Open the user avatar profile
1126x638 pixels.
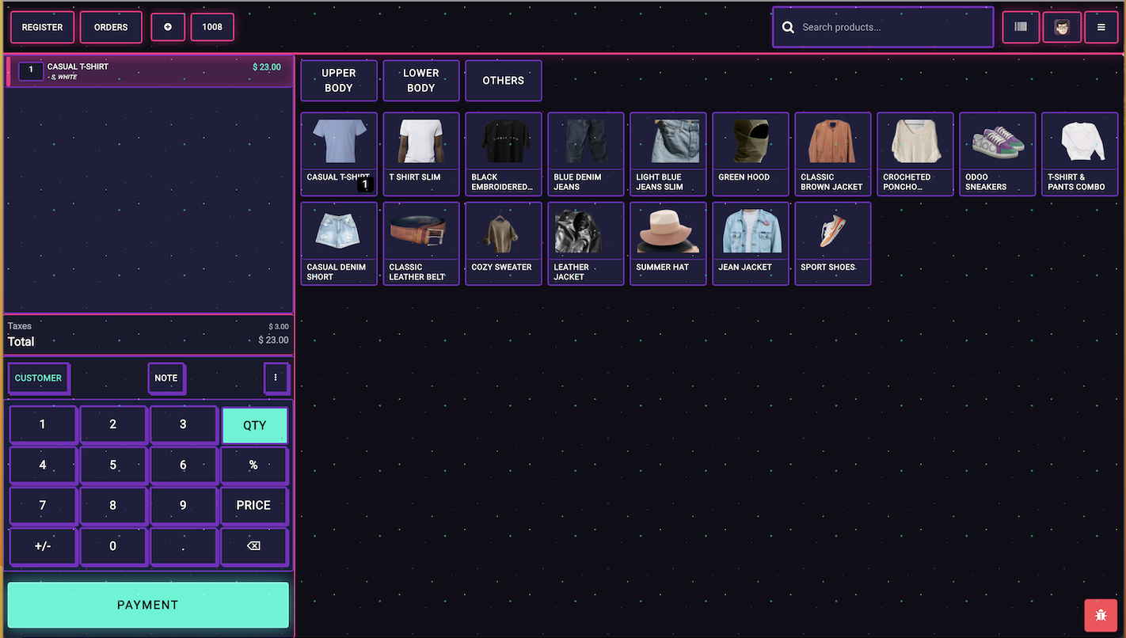point(1062,27)
